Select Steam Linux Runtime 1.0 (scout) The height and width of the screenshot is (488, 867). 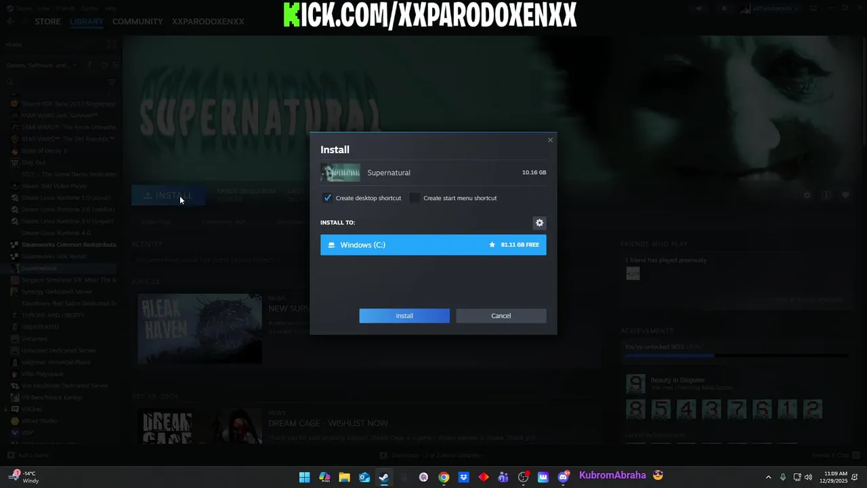(65, 198)
